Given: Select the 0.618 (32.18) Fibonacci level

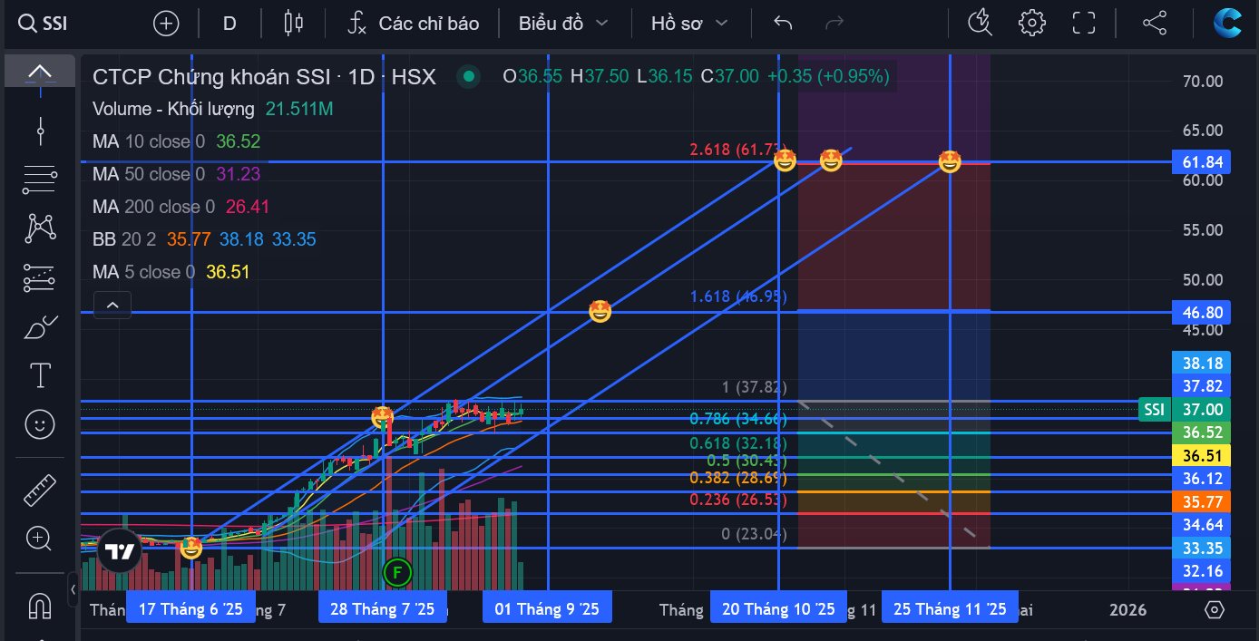Looking at the screenshot, I should click(738, 443).
